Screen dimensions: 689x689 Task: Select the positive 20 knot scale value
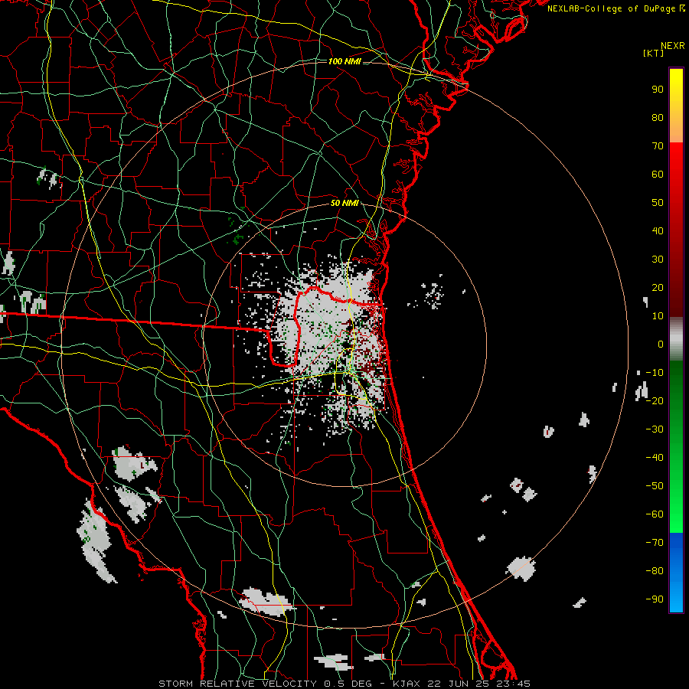pyautogui.click(x=658, y=287)
